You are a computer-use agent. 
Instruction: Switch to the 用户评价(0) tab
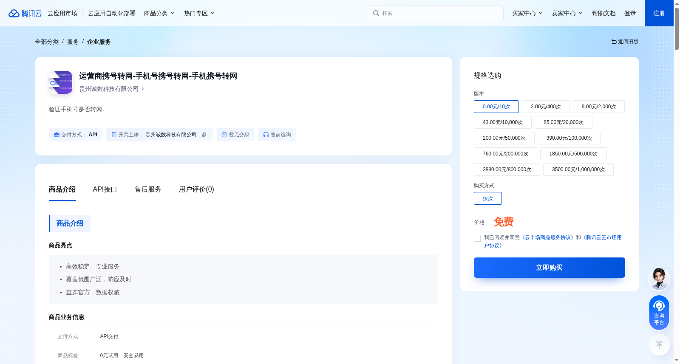coord(196,189)
